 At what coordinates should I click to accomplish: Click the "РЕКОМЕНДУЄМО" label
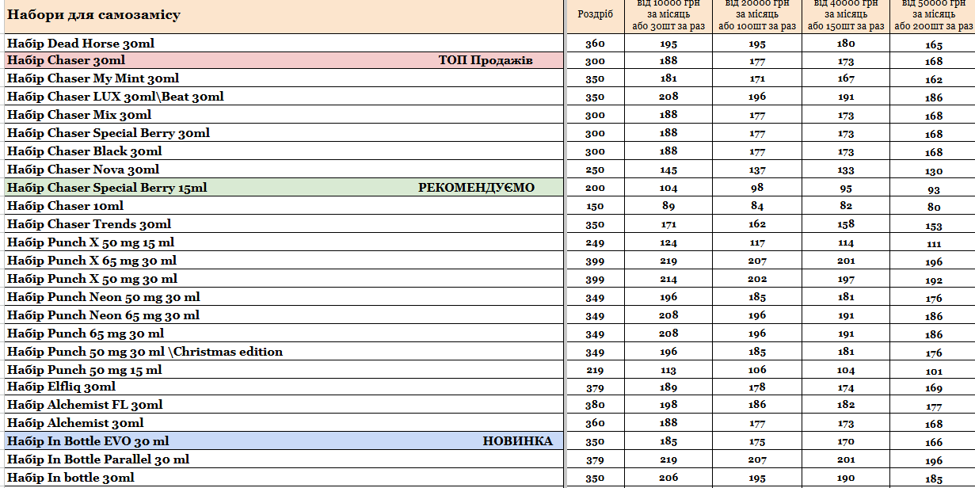tap(476, 188)
